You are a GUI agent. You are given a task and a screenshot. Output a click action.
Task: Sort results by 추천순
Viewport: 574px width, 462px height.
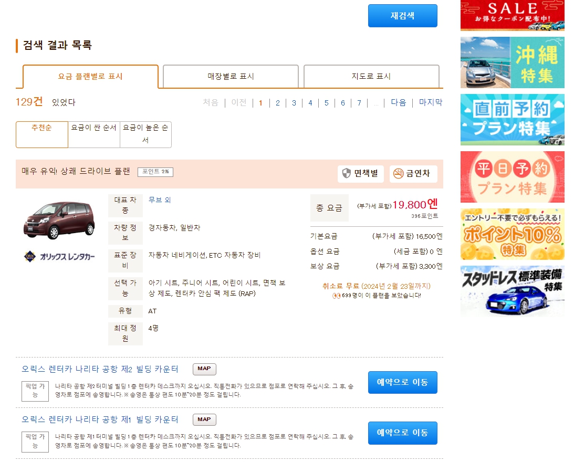(x=41, y=134)
